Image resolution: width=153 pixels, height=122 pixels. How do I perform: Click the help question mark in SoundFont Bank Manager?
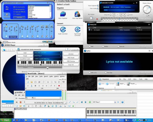tap(68, 49)
